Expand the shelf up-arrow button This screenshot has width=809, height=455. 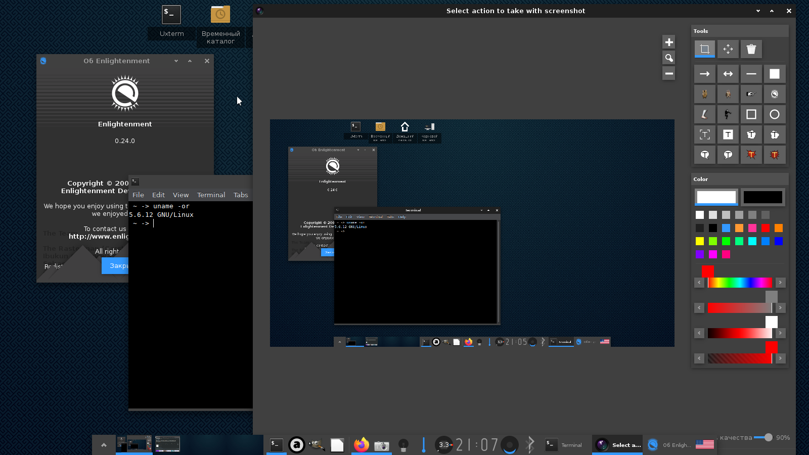coord(104,445)
